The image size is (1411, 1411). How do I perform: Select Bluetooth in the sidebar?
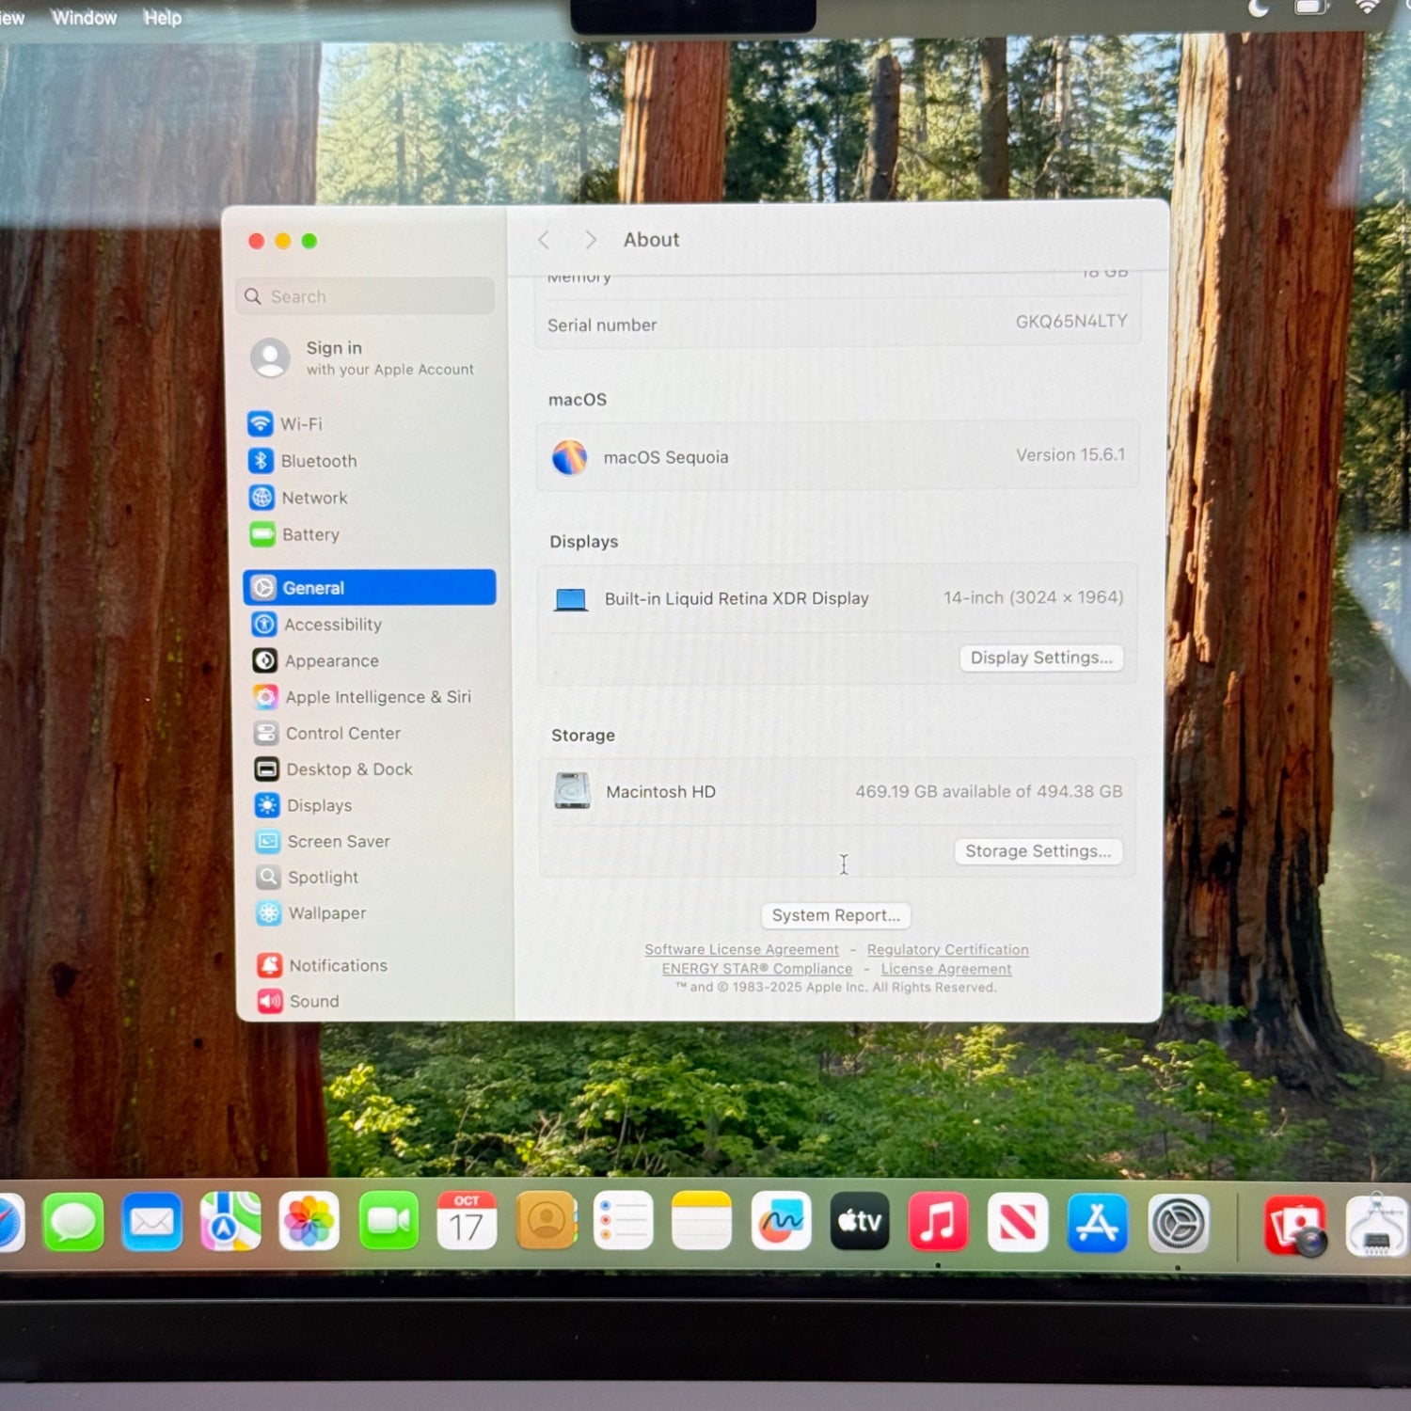coord(318,461)
